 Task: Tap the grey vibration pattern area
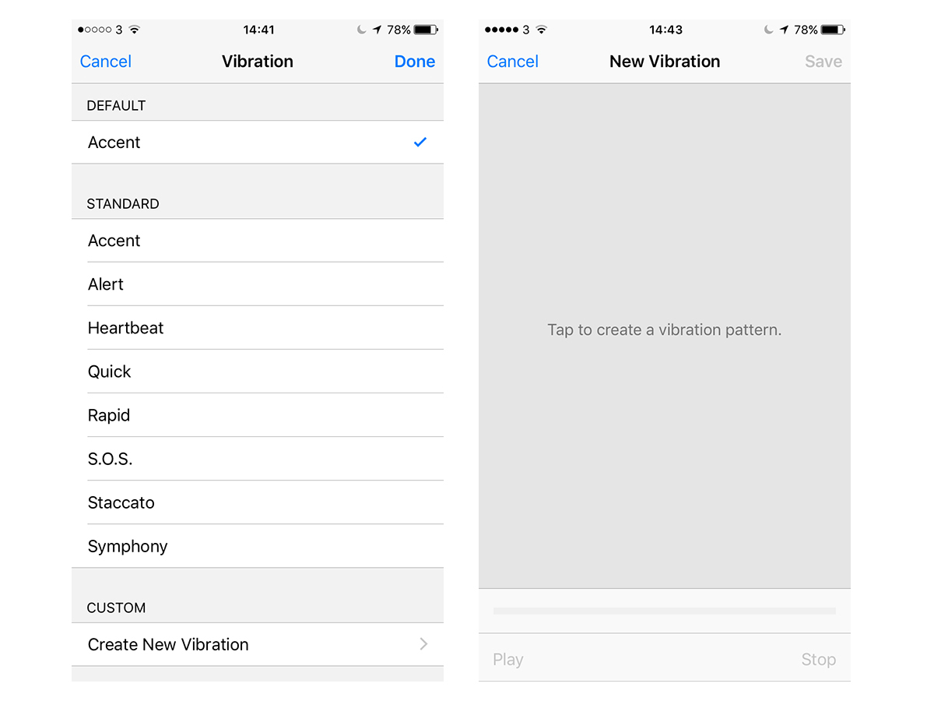[x=665, y=336]
